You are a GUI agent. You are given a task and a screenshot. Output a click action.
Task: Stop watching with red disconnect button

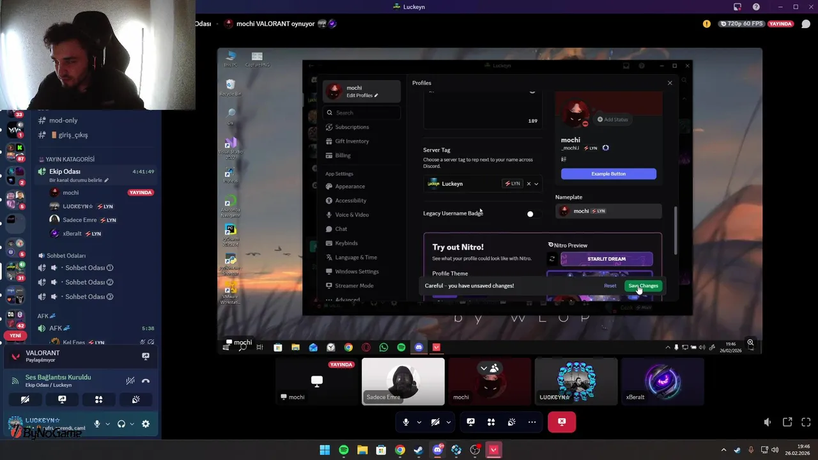click(562, 422)
